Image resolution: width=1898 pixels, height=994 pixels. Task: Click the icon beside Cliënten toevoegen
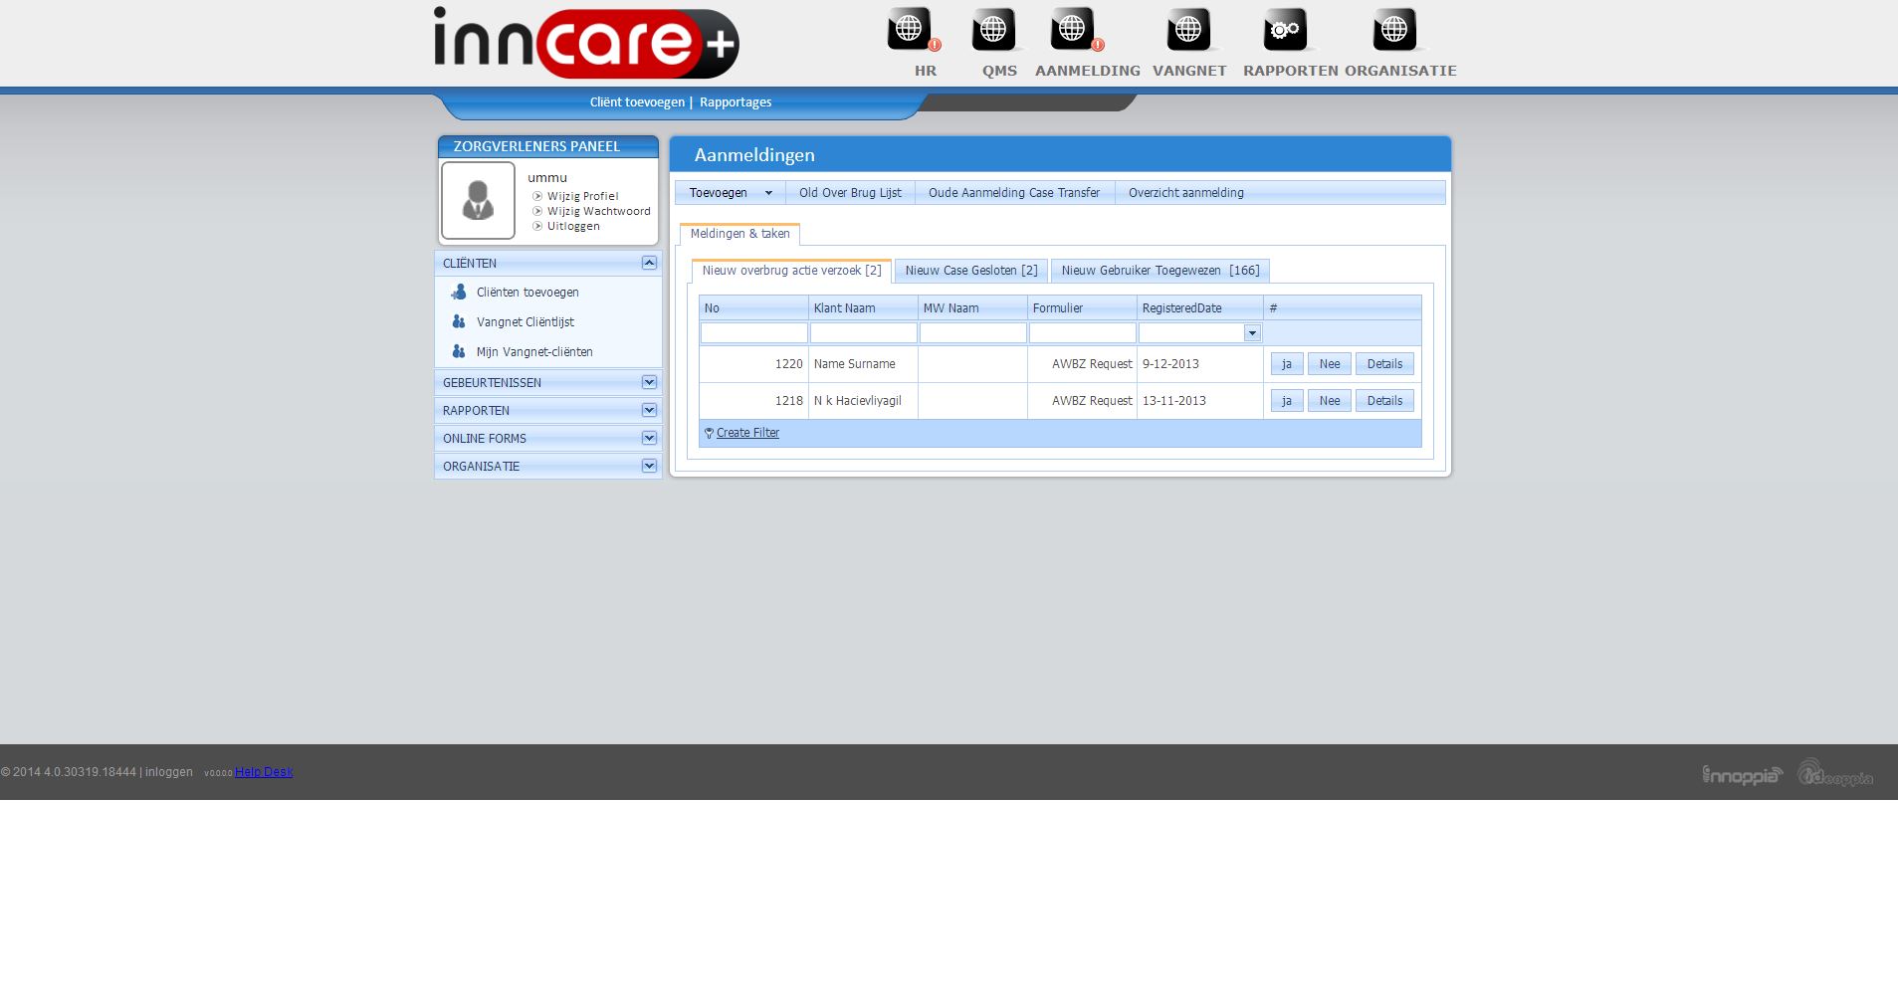459,292
